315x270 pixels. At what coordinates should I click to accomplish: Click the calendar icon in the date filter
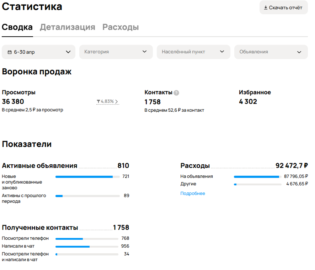pos(9,52)
